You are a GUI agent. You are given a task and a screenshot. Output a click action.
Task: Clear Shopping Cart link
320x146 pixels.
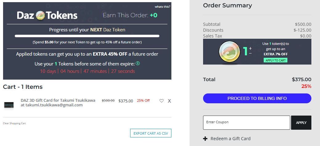click(x=14, y=123)
